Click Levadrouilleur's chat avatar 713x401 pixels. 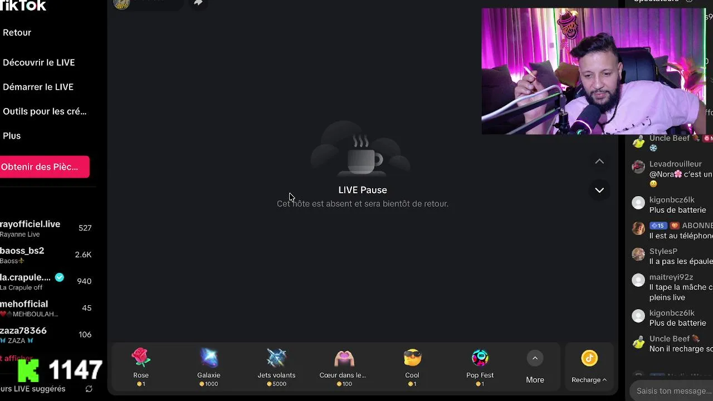638,167
